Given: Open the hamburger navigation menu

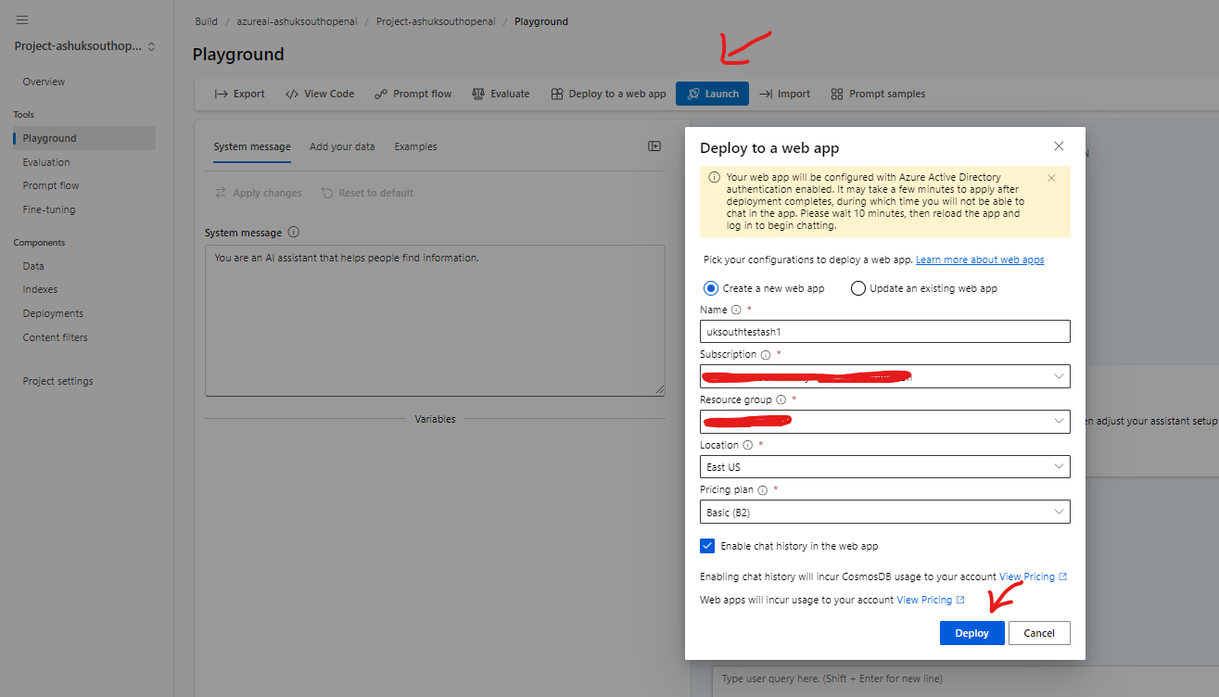Looking at the screenshot, I should [22, 19].
